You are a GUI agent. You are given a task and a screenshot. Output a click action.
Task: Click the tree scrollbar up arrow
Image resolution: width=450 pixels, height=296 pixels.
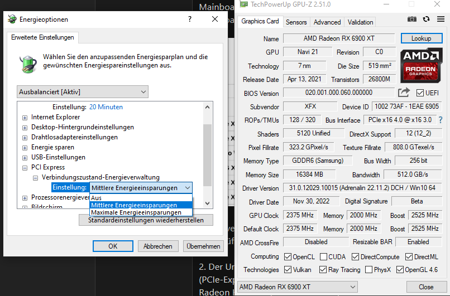pyautogui.click(x=207, y=107)
